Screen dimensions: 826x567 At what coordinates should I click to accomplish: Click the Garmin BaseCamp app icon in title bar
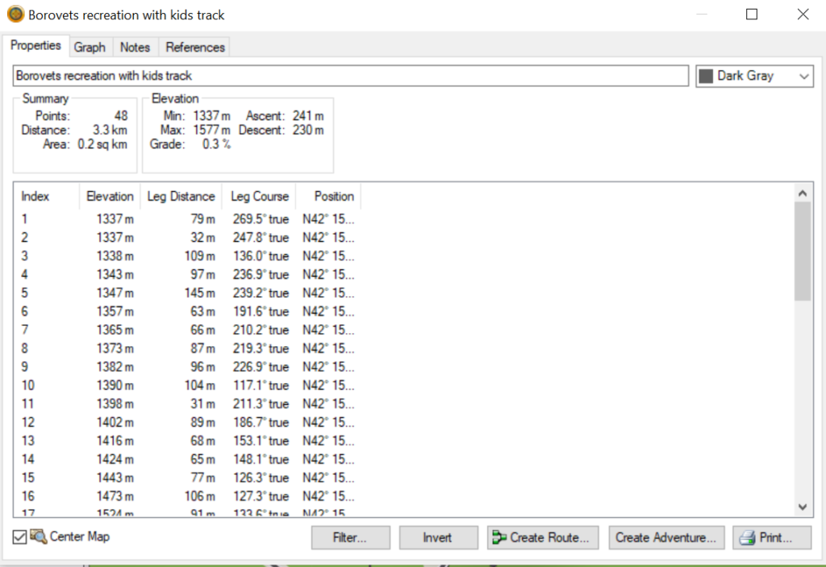(15, 15)
